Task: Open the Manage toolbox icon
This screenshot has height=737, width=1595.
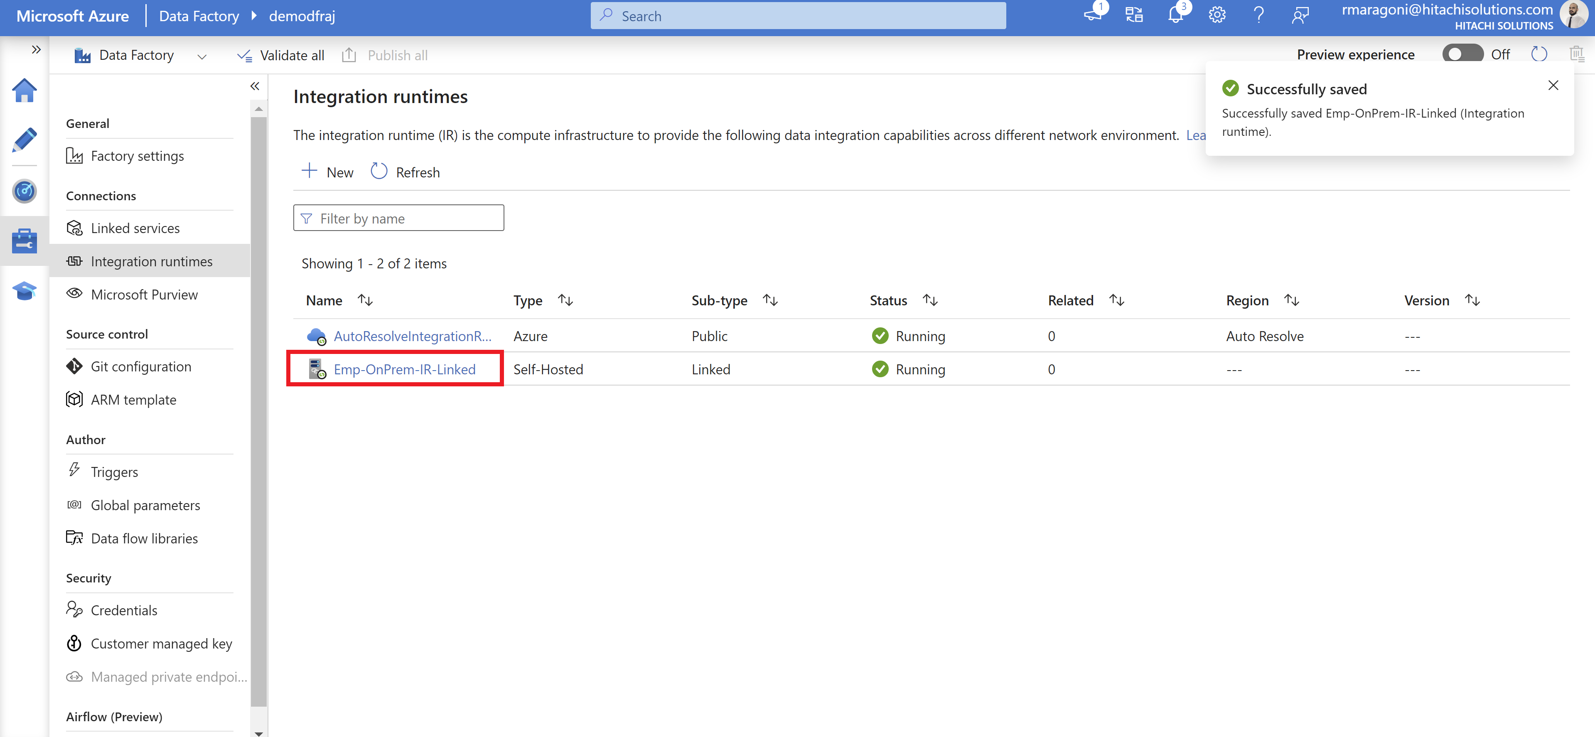Action: click(x=24, y=240)
